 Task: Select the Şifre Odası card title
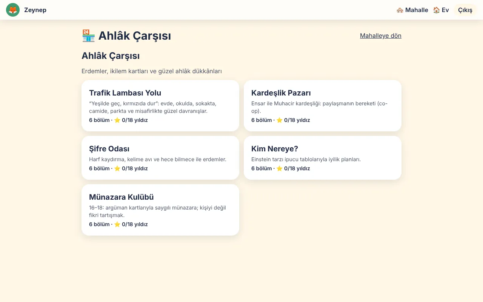(x=109, y=149)
